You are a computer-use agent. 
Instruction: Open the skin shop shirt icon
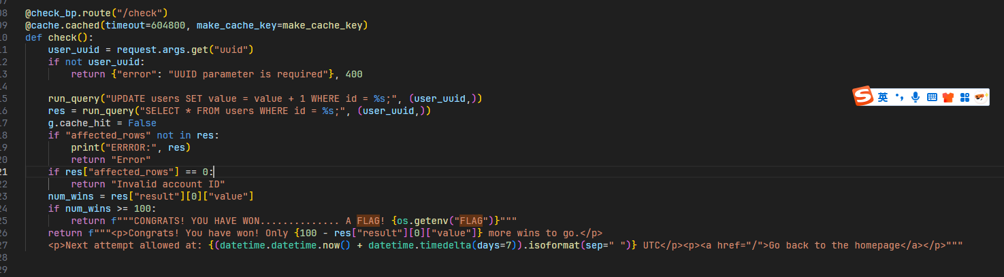pos(948,98)
